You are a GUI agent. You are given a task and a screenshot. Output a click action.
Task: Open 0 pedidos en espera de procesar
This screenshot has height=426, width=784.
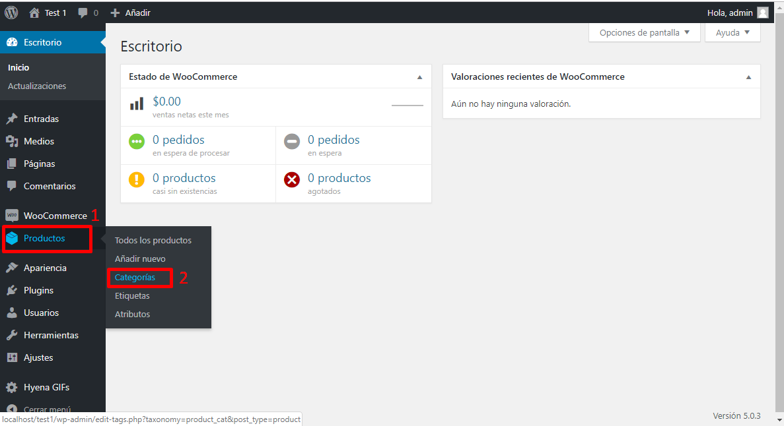pyautogui.click(x=178, y=140)
